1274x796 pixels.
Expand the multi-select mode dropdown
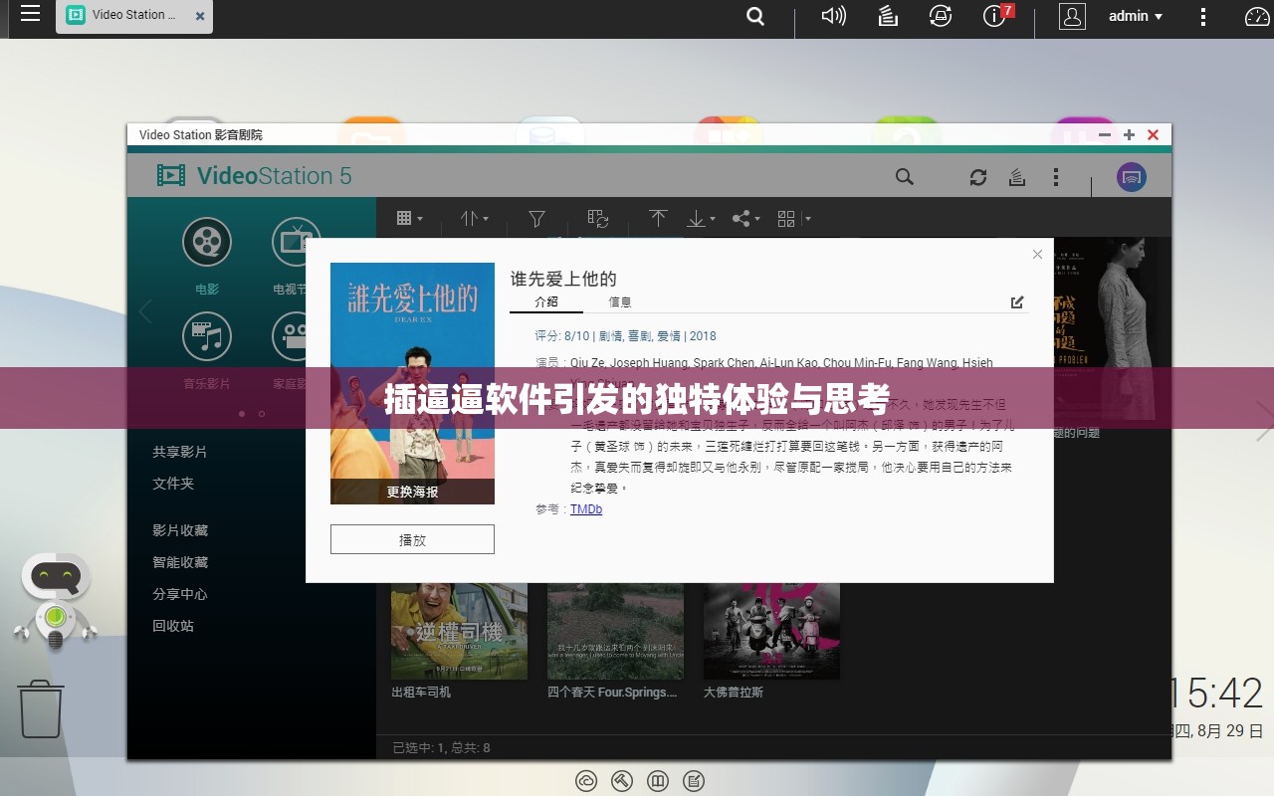pyautogui.click(x=793, y=219)
